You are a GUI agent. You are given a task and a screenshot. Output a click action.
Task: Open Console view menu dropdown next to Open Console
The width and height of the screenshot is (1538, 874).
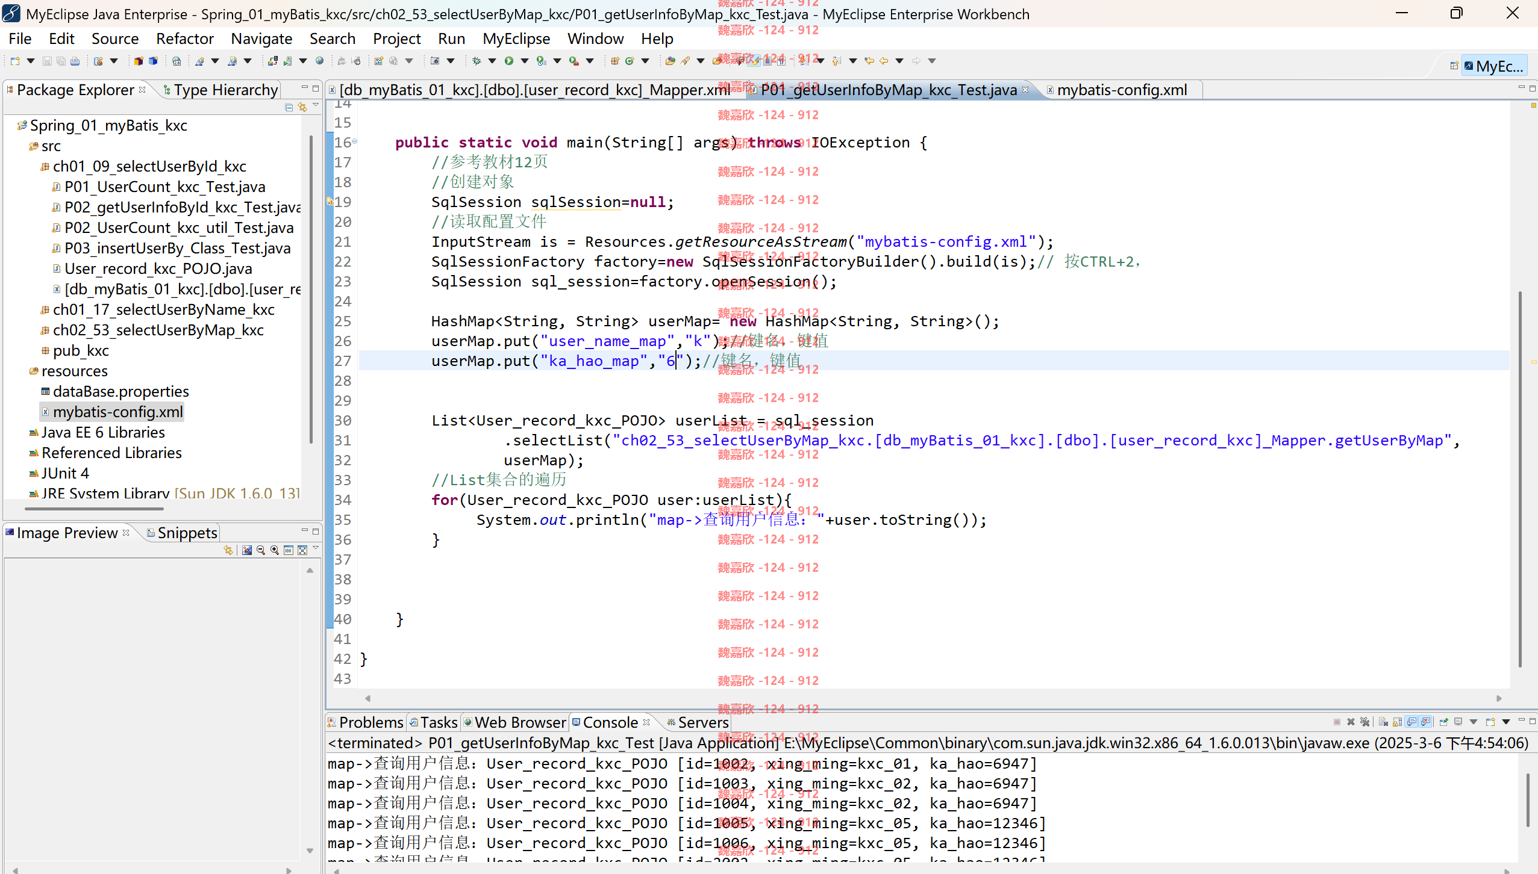[x=1506, y=722]
